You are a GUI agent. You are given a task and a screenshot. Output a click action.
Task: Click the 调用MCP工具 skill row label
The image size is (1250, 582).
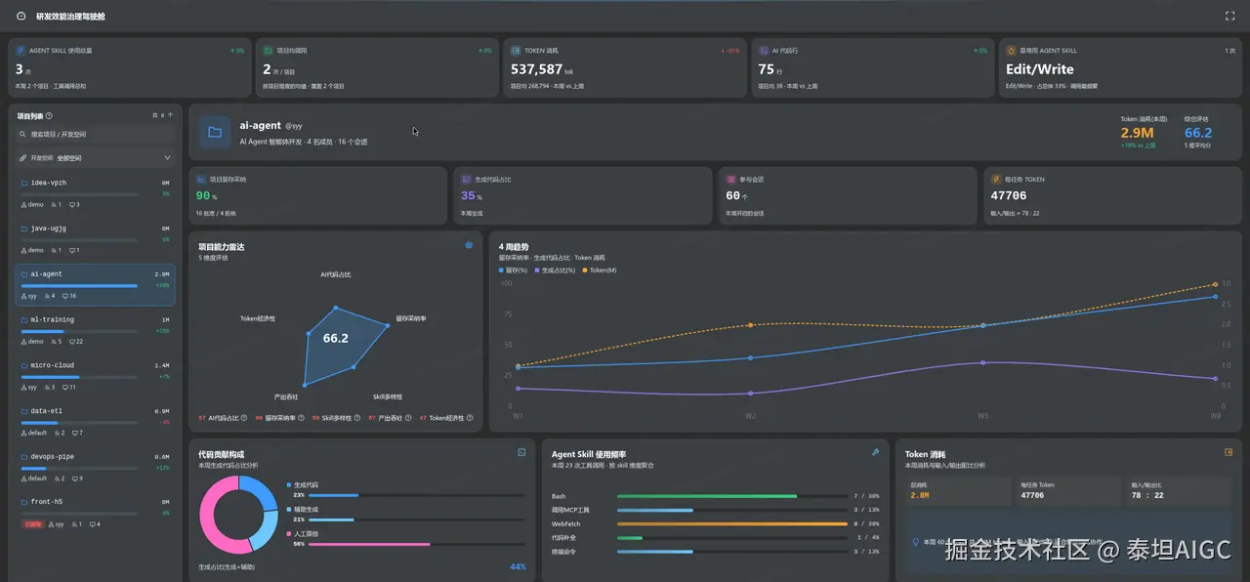click(570, 510)
